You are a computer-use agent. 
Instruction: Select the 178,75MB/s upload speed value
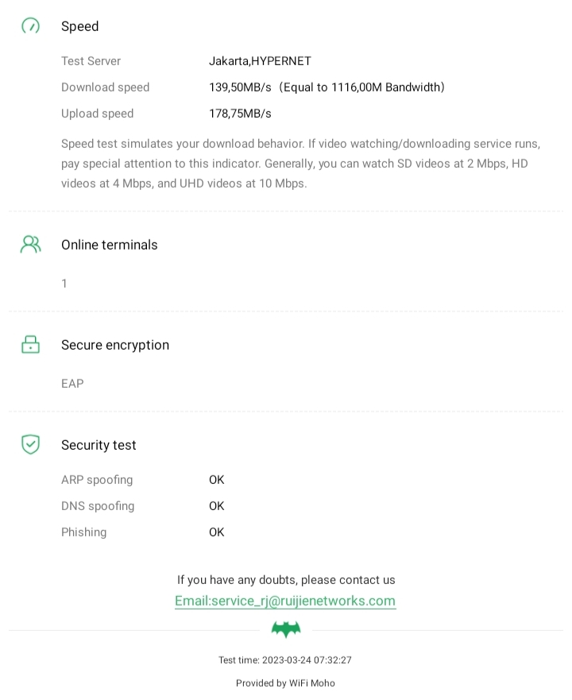tap(240, 114)
